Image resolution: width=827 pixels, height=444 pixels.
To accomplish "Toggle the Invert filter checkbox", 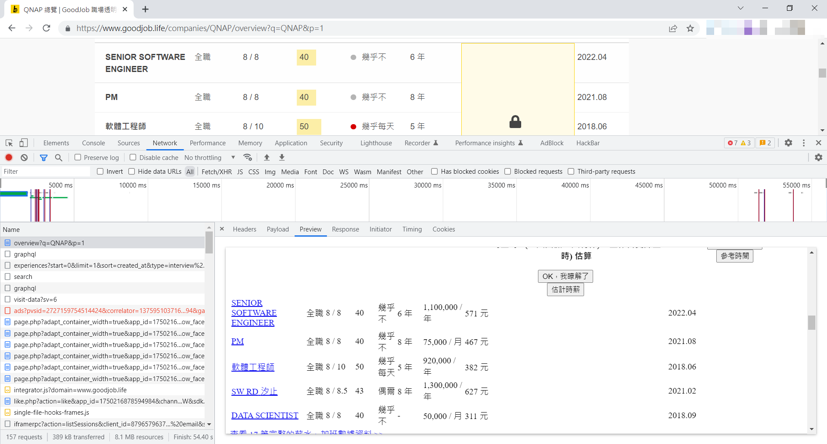I will tap(100, 172).
